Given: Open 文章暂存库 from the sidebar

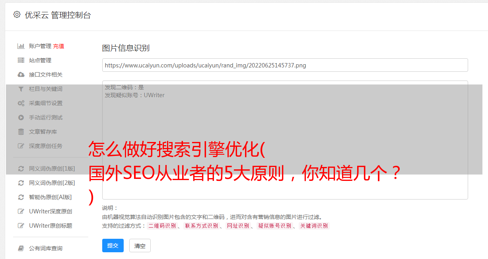Looking at the screenshot, I should [x=43, y=132].
